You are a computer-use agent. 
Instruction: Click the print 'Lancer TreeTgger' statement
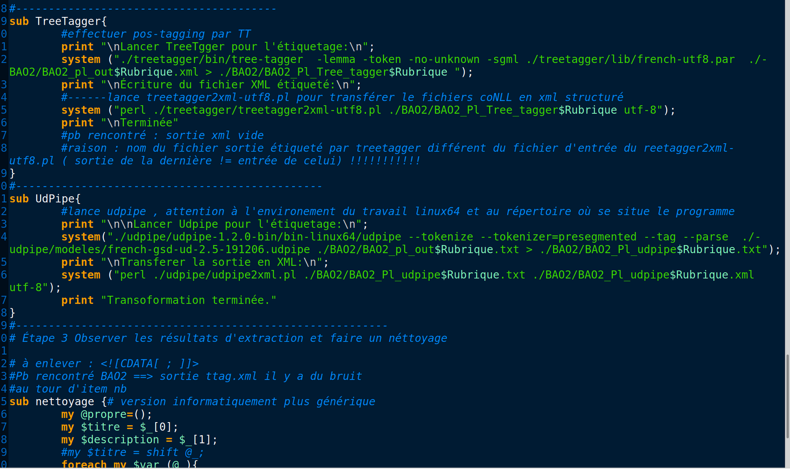[x=218, y=46]
